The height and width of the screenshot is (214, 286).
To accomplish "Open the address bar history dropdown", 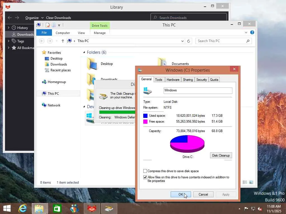I will pos(182,41).
